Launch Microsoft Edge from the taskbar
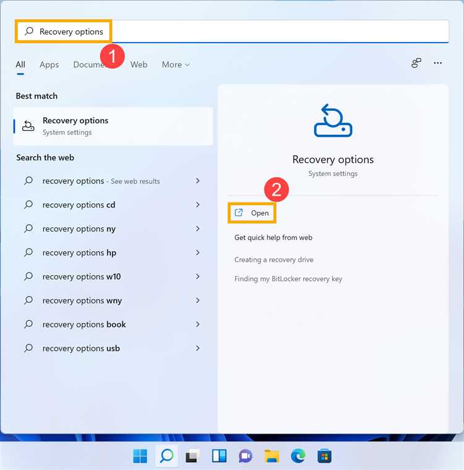This screenshot has width=464, height=470. pos(298,456)
